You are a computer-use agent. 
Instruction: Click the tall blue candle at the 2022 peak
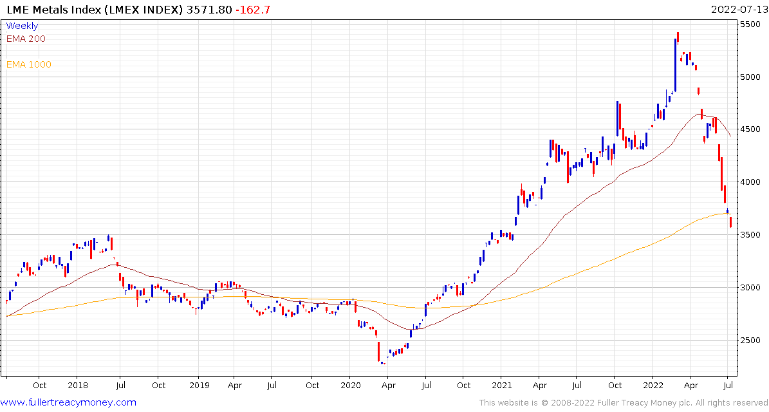click(675, 65)
